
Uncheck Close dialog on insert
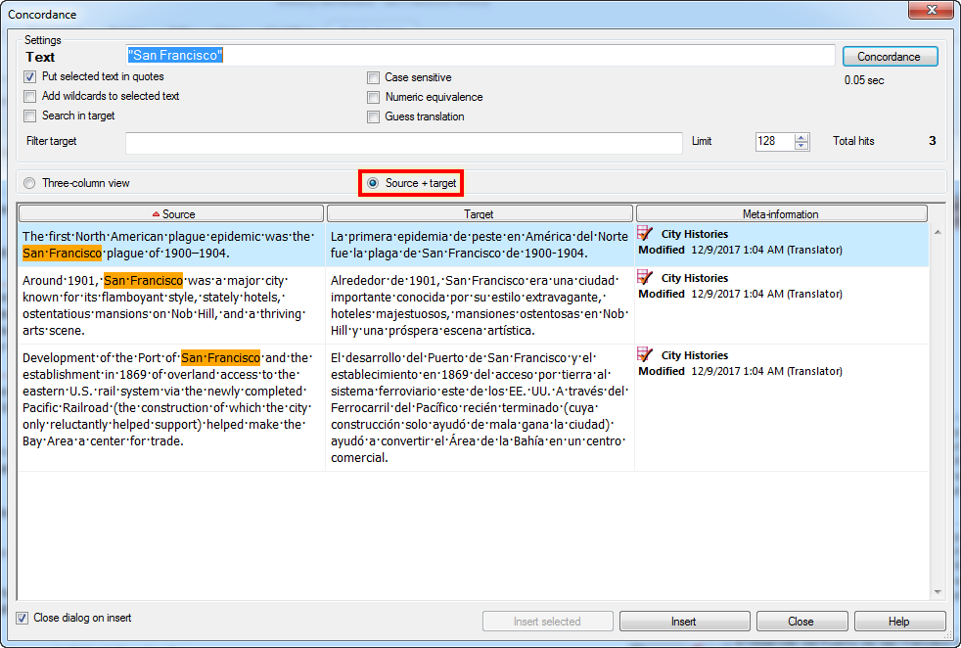(x=22, y=618)
